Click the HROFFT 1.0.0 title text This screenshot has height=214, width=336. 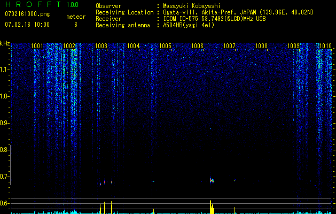pyautogui.click(x=42, y=4)
